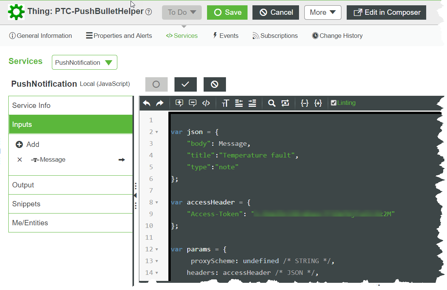Viewport: 447px width, 290px height.
Task: Click the find and replace icon
Action: coord(285,103)
